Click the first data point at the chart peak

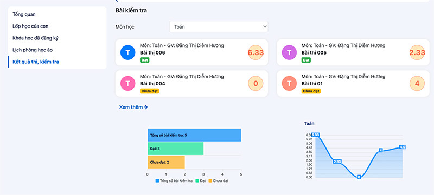click(315, 135)
